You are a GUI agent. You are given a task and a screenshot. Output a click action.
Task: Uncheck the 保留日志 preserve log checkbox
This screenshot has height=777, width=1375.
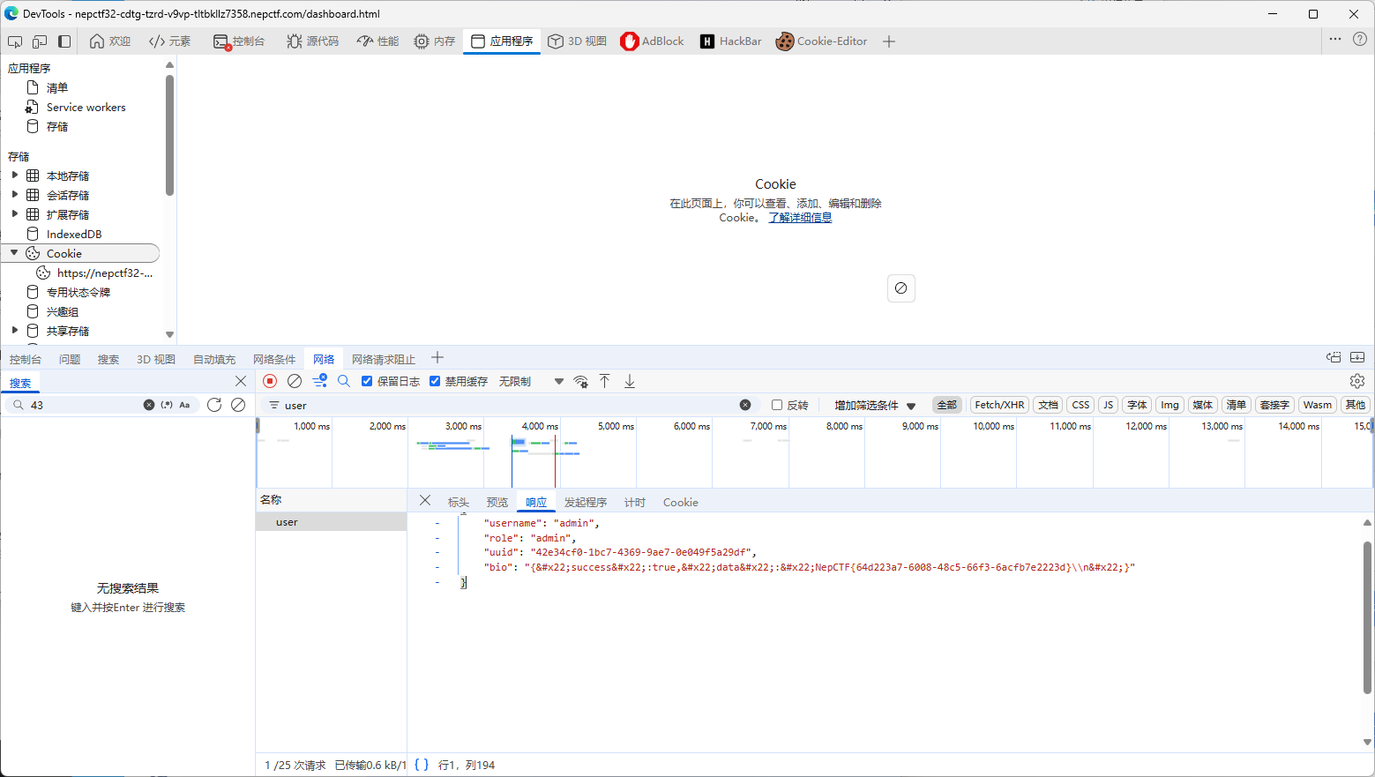tap(367, 381)
